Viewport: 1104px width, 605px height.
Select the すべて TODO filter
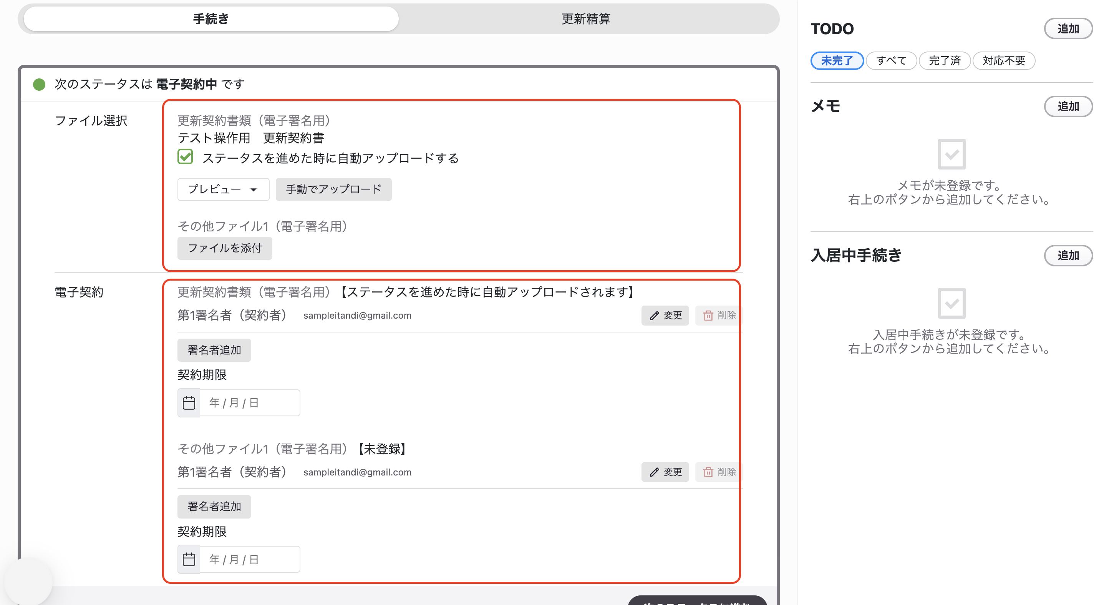(892, 60)
